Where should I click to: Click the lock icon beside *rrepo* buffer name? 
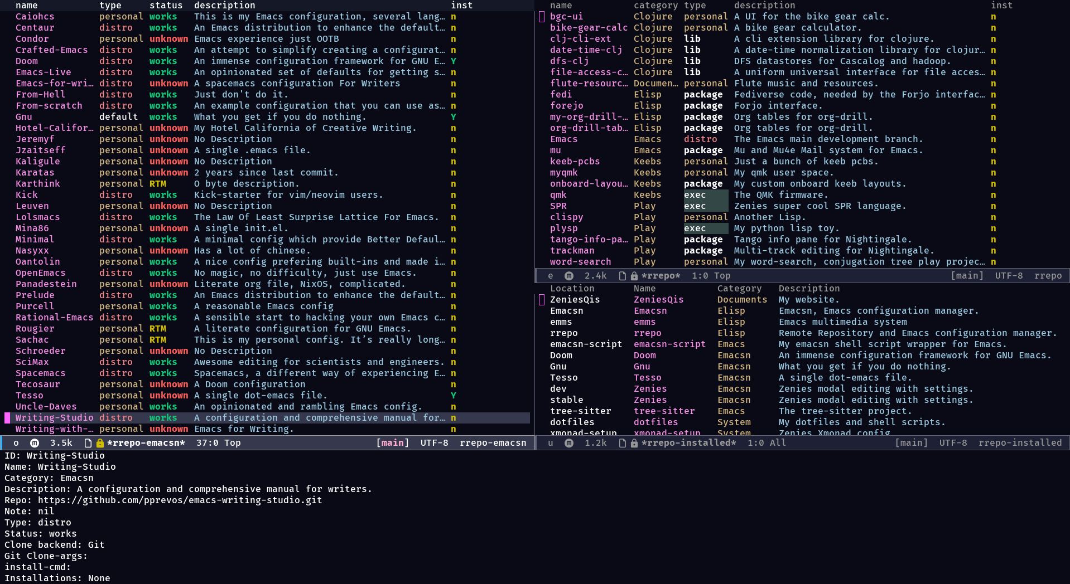[634, 276]
